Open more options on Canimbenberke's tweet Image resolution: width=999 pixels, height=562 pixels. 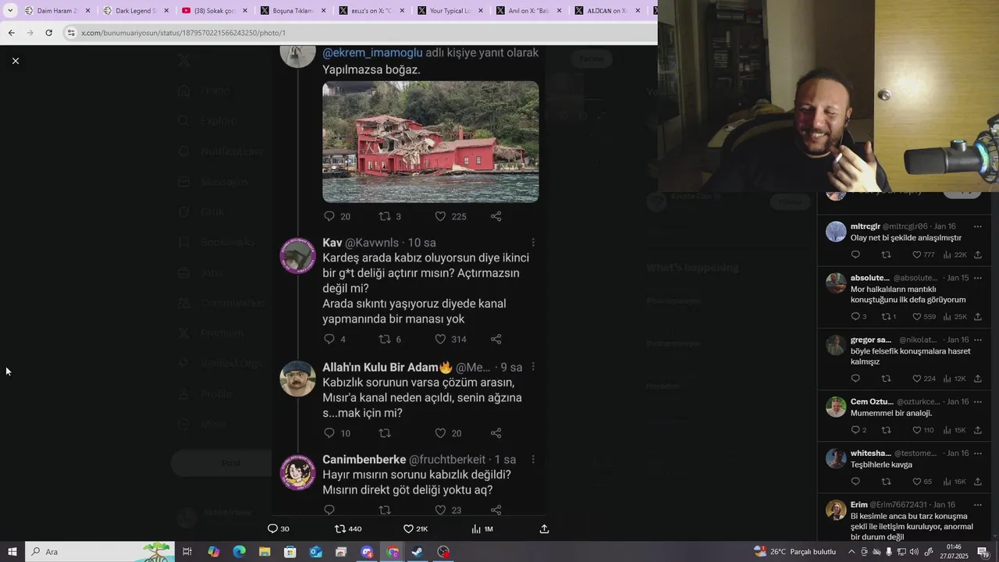click(533, 460)
